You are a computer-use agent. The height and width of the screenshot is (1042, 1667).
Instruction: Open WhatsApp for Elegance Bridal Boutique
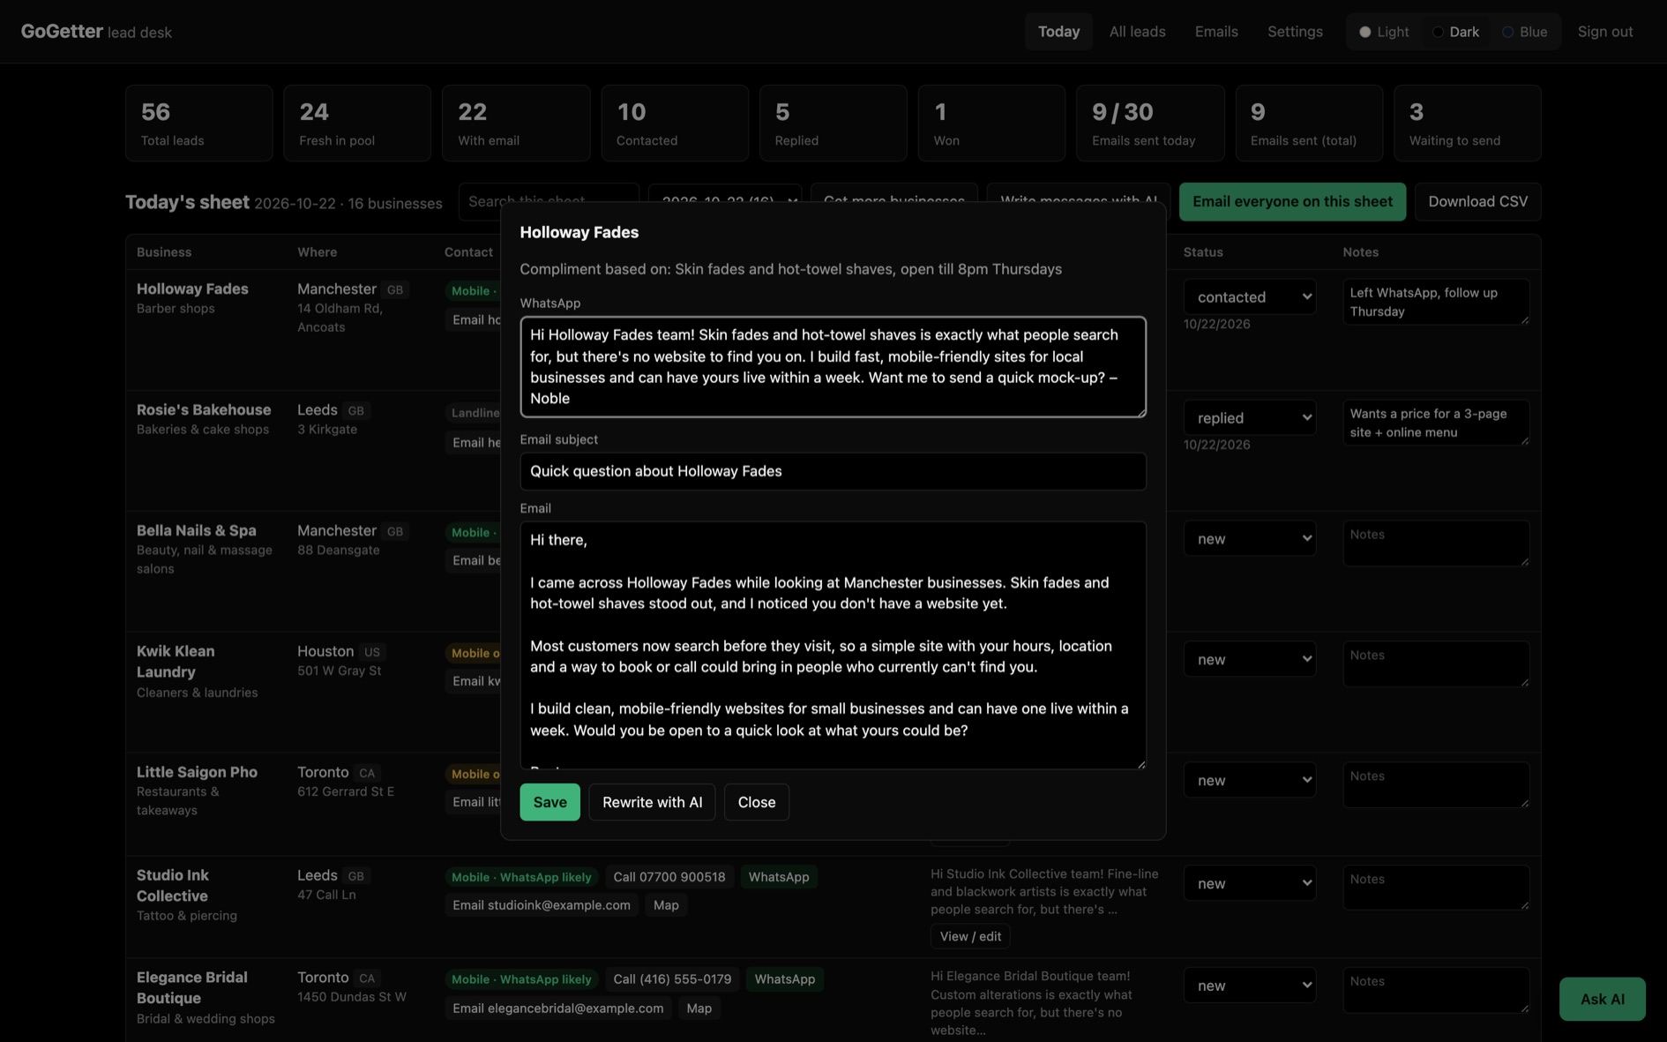click(785, 979)
